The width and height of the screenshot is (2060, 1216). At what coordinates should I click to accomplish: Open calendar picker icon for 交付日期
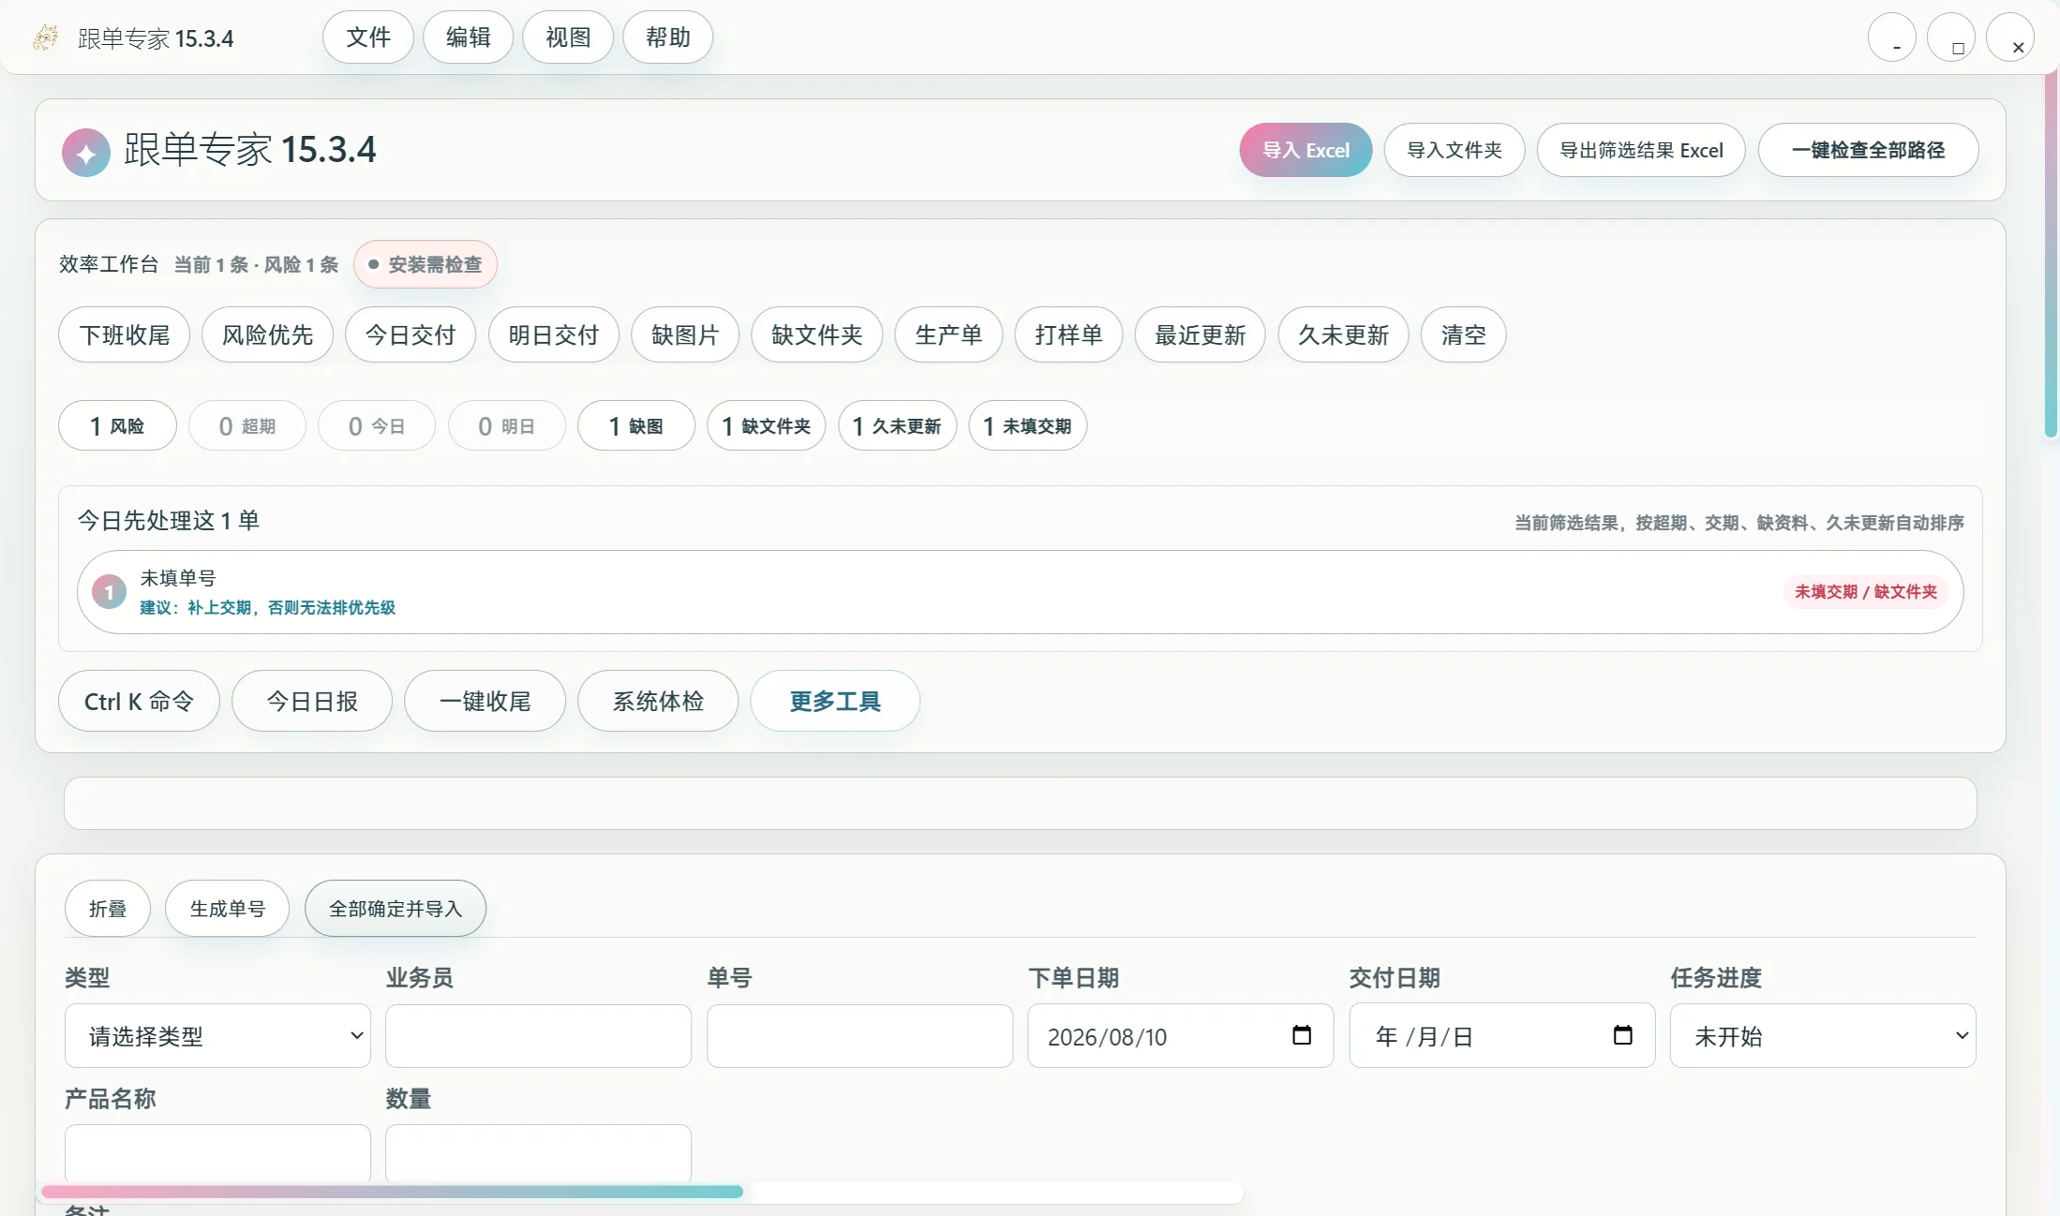(x=1623, y=1035)
